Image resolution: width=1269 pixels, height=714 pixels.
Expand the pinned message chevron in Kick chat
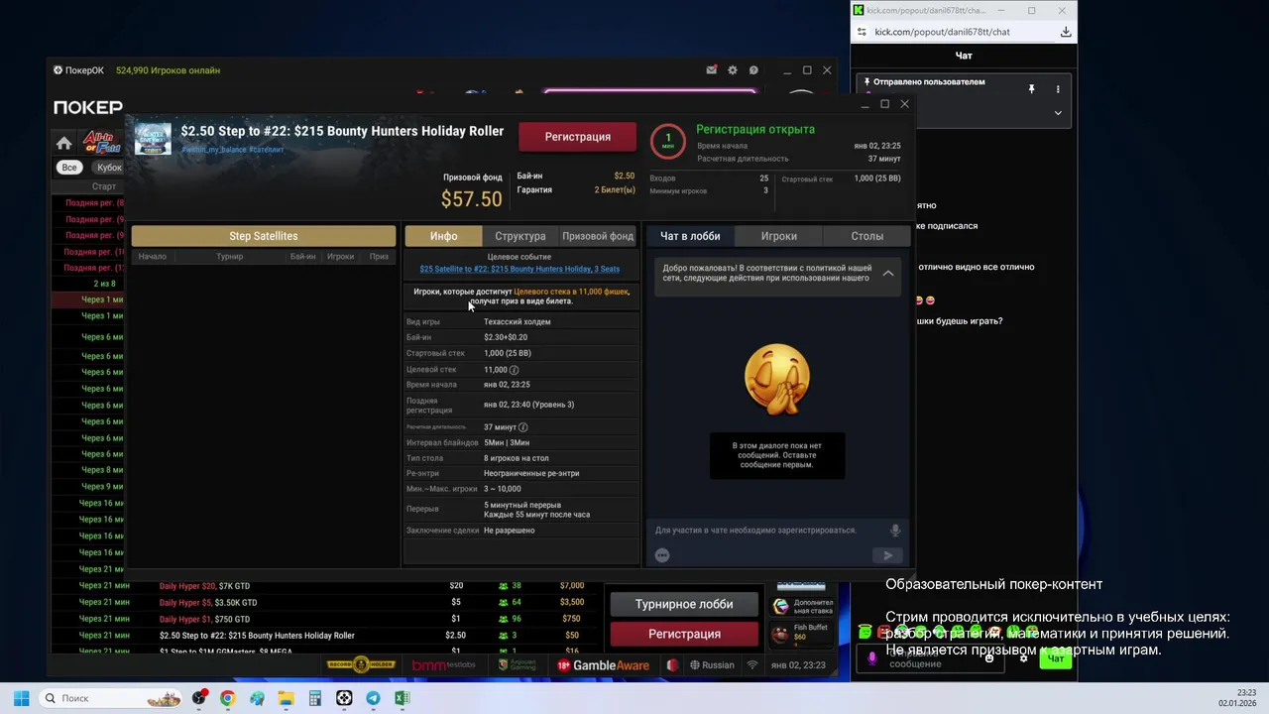1058,113
